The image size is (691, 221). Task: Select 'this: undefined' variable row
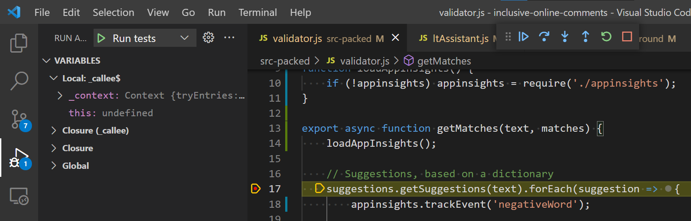pyautogui.click(x=143, y=113)
